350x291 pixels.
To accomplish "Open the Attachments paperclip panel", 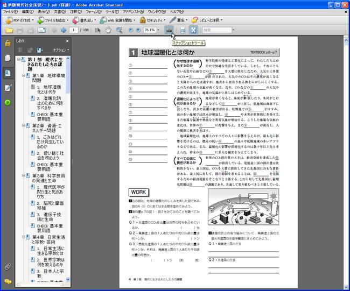I will point(8,267).
